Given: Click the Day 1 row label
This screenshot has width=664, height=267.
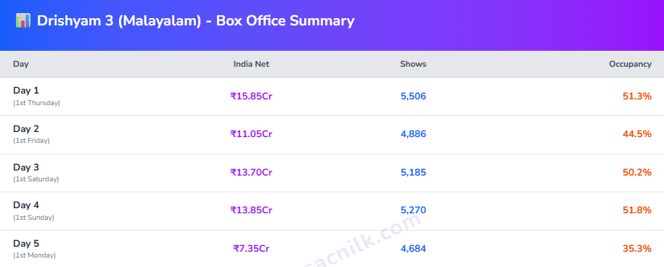Looking at the screenshot, I should [x=26, y=91].
